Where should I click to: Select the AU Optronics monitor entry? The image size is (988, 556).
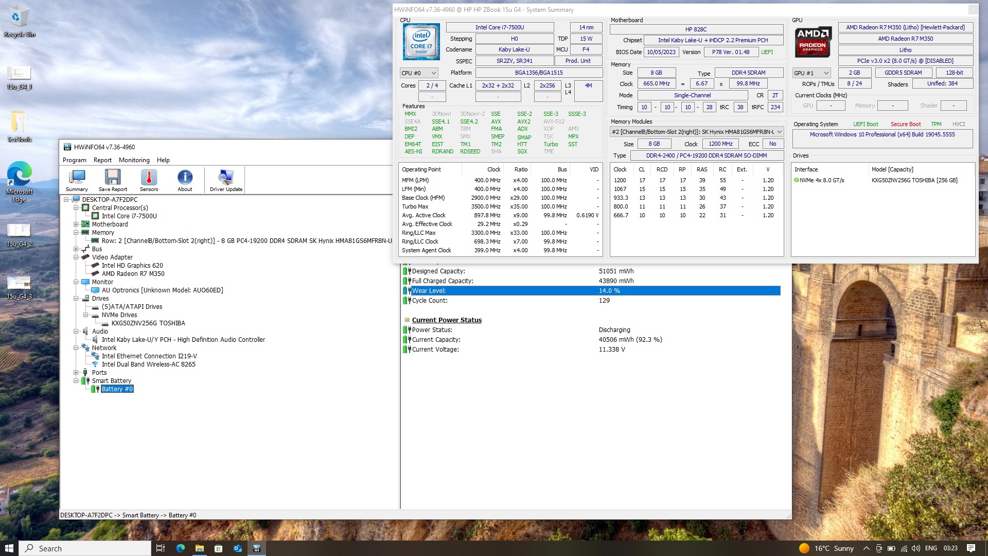coord(163,290)
